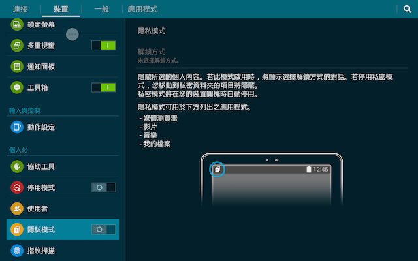Click the 個人化 section header
This screenshot has width=418, height=261.
[18, 150]
